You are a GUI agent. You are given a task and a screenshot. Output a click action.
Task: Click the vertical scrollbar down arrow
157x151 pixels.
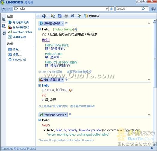click(155, 144)
